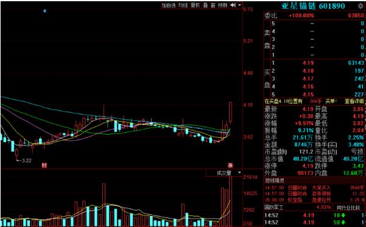Image resolution: width=366 pixels, height=227 pixels.
Task: Open toolbar dropdown arrow after skip icon
Action: click(x=239, y=5)
